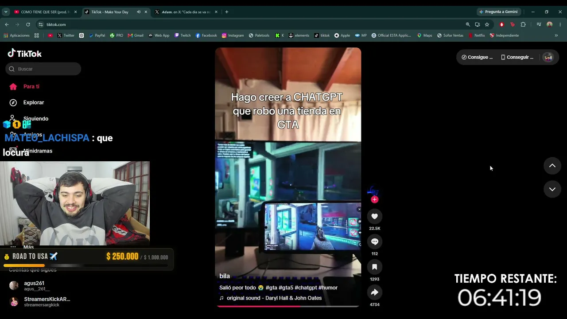Click the #chatgpt hashtag
This screenshot has width=567, height=319.
(x=306, y=288)
